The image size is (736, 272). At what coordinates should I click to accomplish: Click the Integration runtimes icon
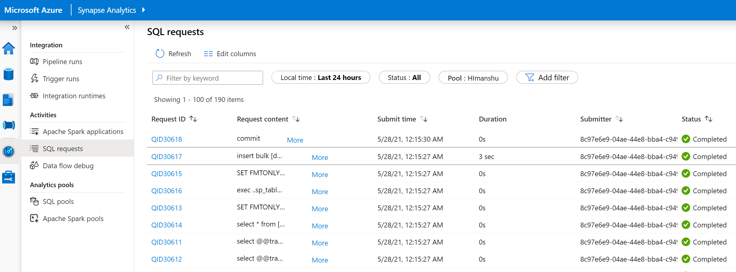pos(34,96)
